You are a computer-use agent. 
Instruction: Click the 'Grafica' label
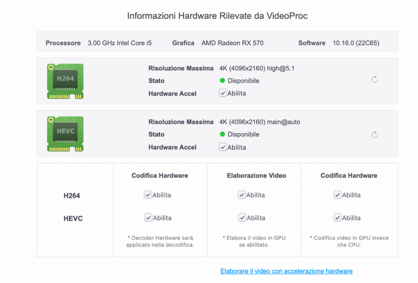tap(183, 43)
